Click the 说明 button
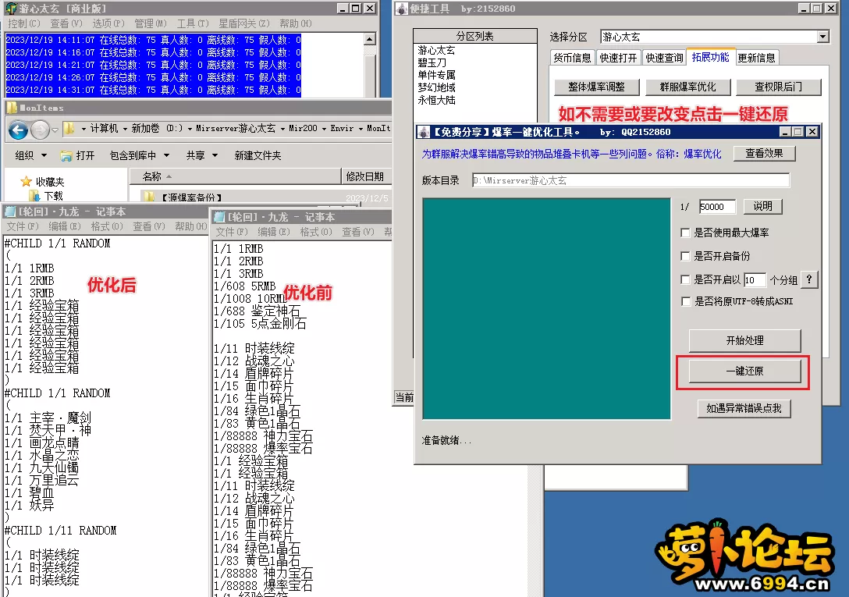Image resolution: width=849 pixels, height=597 pixels. (x=762, y=206)
